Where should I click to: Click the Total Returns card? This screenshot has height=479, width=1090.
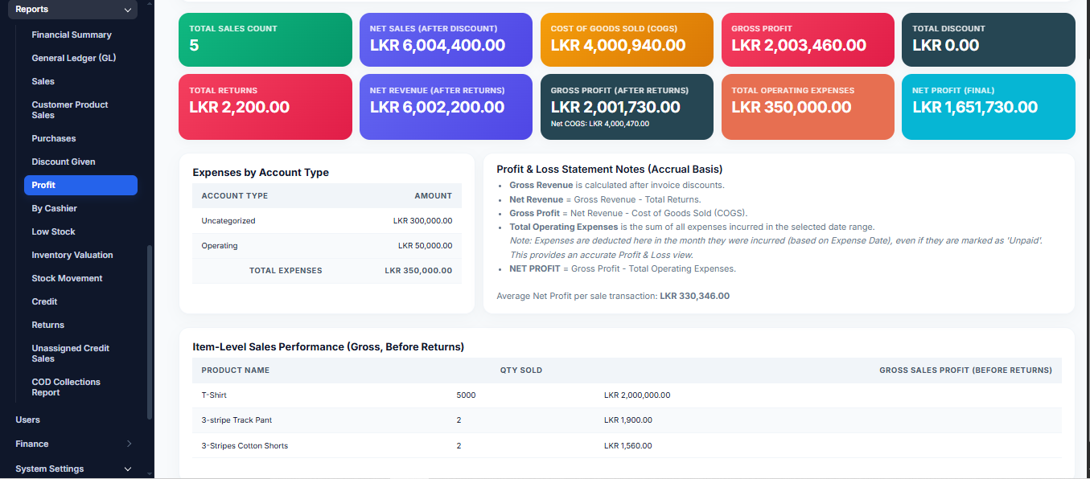tap(265, 107)
